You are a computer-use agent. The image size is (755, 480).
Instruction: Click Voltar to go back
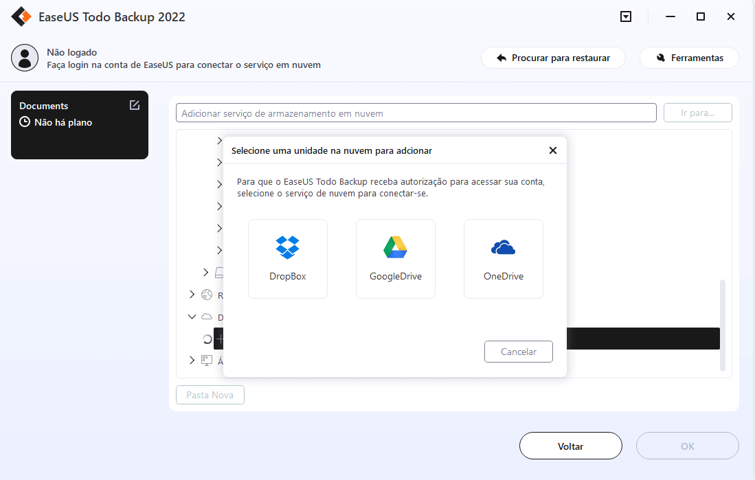point(571,446)
